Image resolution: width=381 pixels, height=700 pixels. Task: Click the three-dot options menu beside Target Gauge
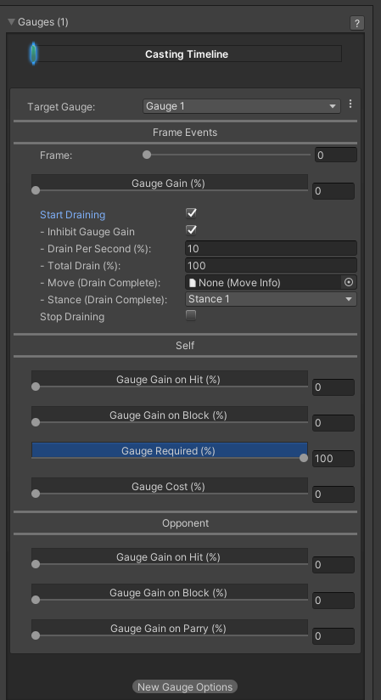[x=350, y=104]
